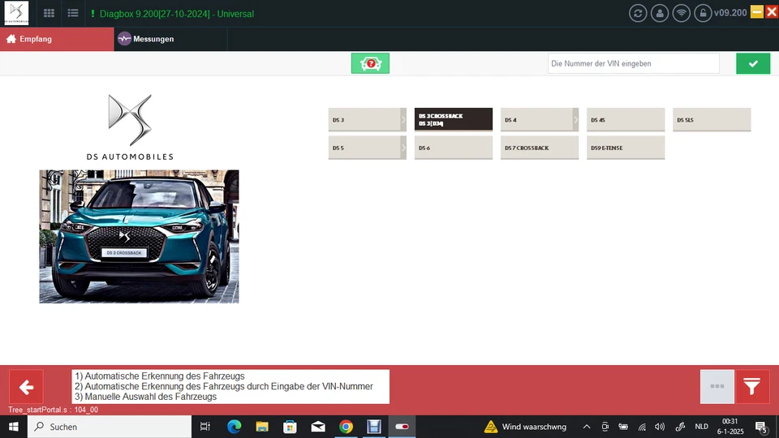779x438 pixels.
Task: Select the DS 6 model button
Action: [x=454, y=148]
